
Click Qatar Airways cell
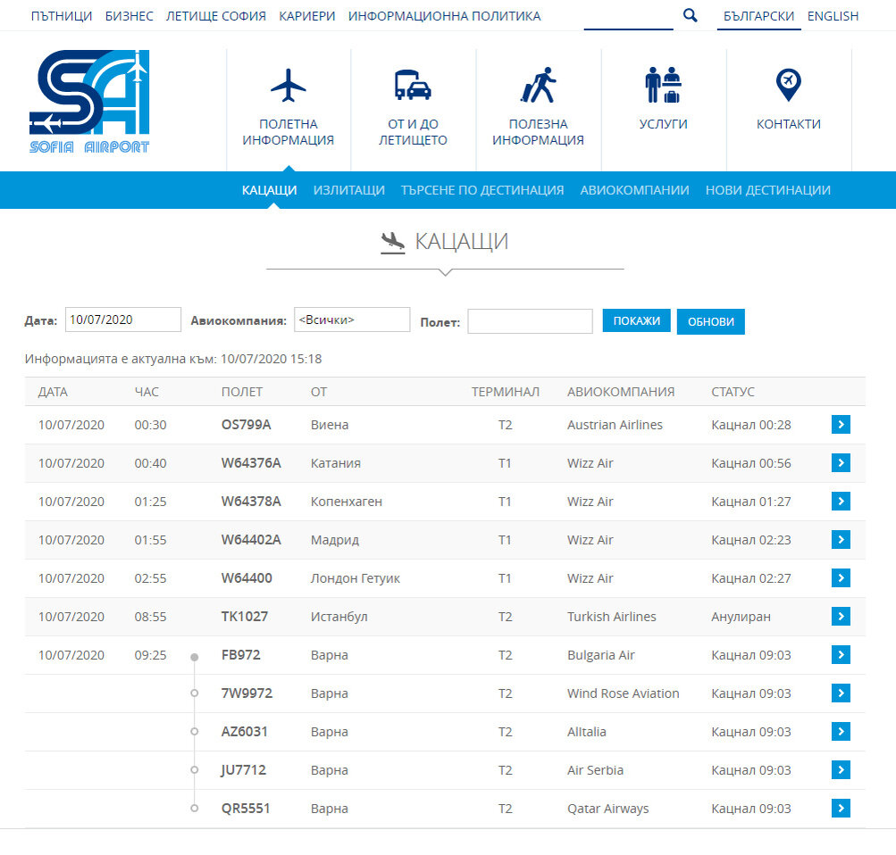pos(608,809)
